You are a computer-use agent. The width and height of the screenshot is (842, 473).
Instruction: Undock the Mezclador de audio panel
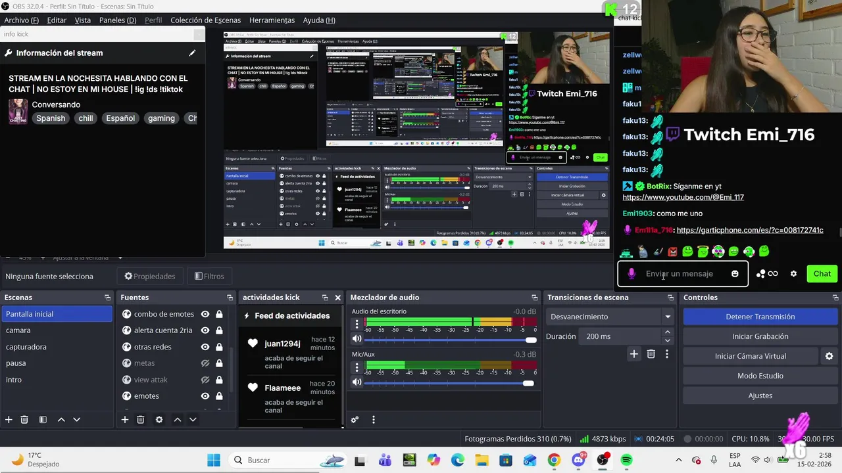534,298
